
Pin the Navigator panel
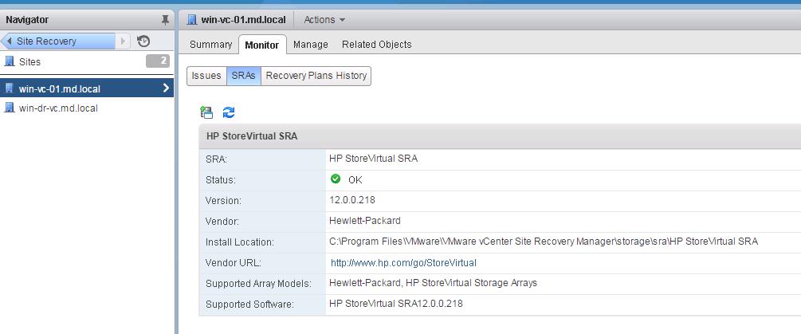click(x=164, y=20)
